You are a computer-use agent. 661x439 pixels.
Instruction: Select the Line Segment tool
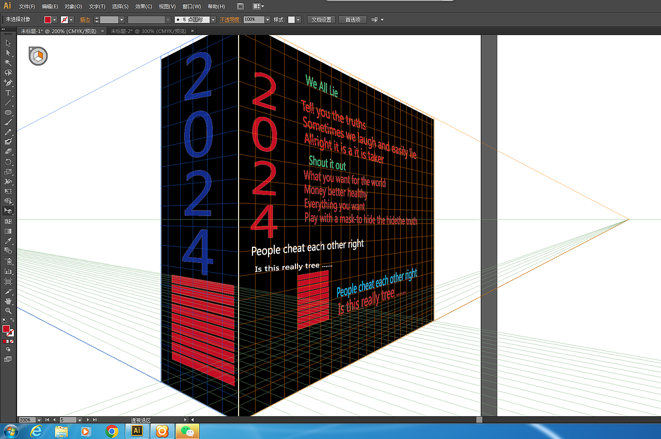pos(8,102)
